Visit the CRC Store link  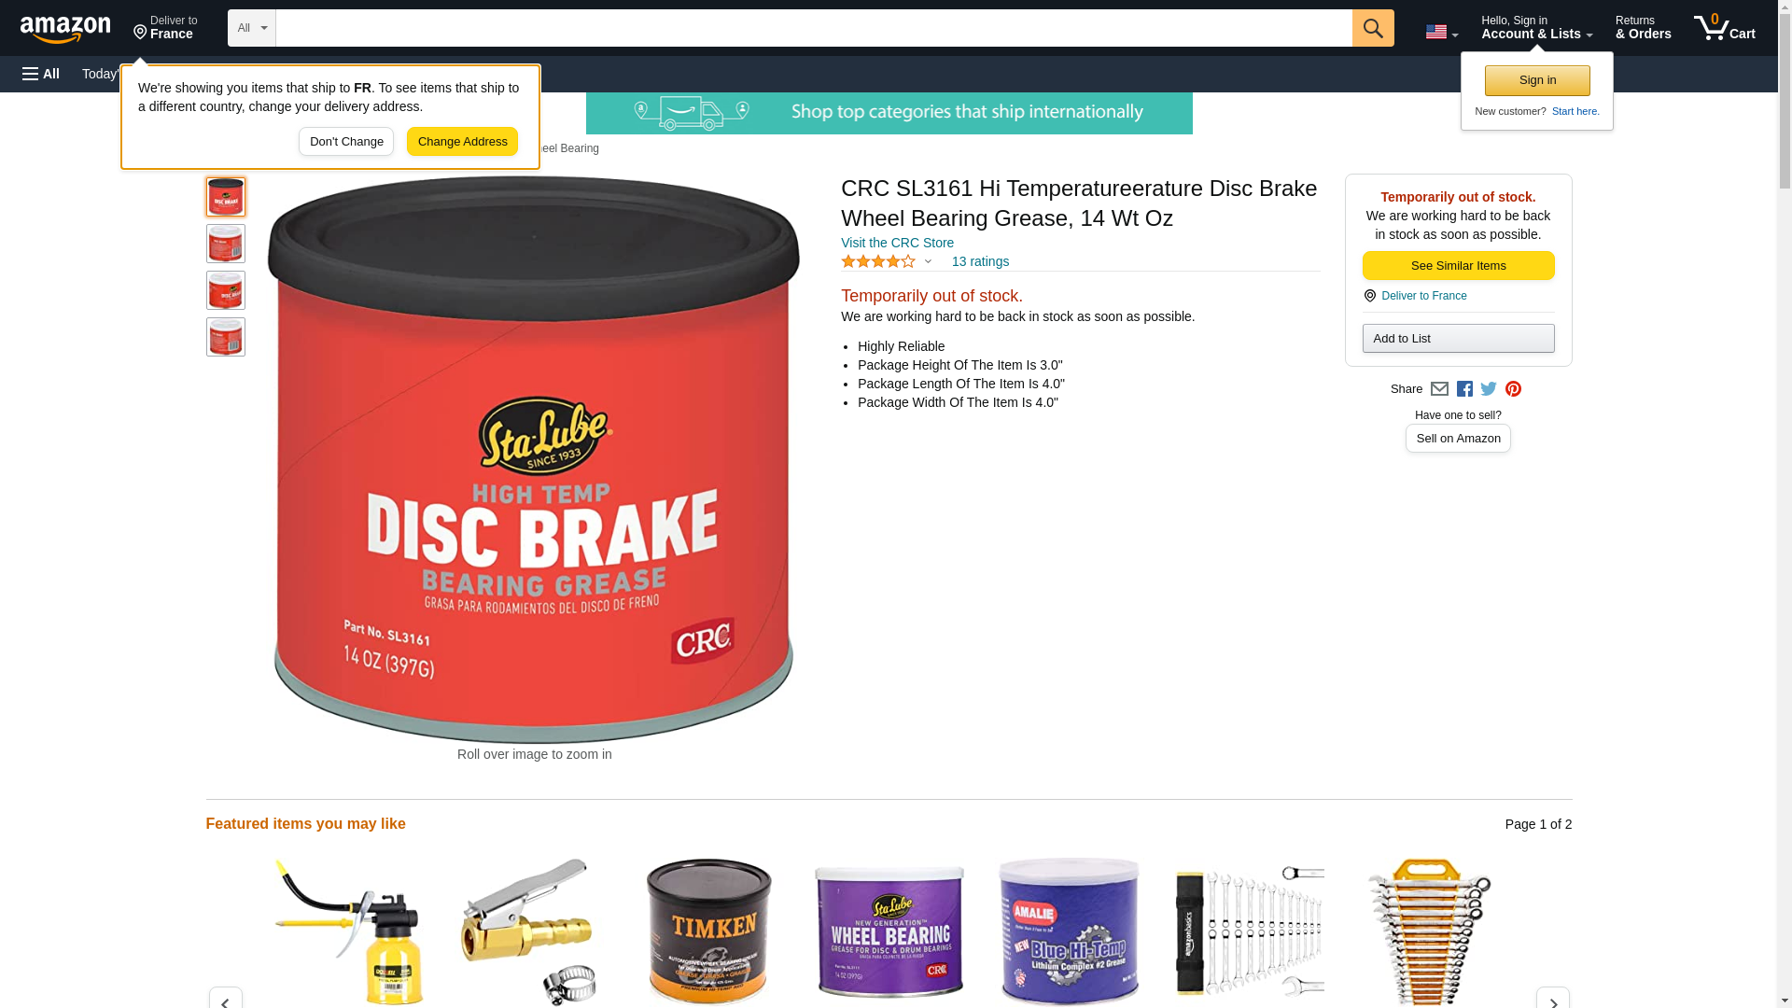pos(897,243)
